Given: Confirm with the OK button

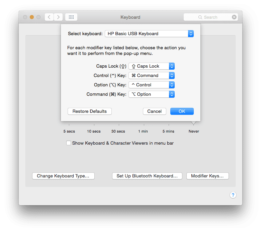Looking at the screenshot, I should coord(182,111).
